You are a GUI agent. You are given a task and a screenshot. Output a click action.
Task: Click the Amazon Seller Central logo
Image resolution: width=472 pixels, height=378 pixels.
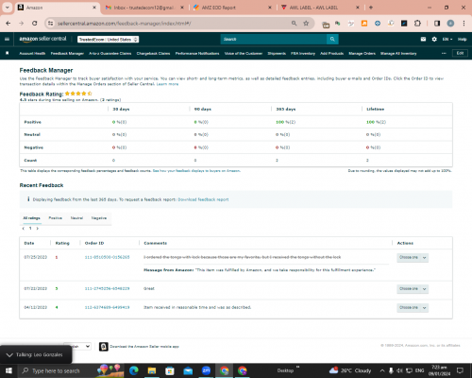42,39
